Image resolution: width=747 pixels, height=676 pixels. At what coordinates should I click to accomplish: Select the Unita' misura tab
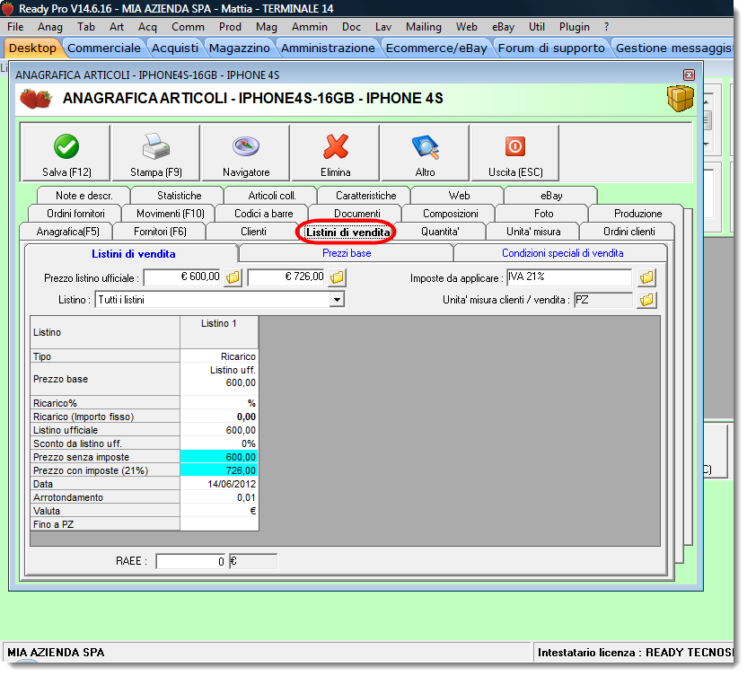point(533,232)
